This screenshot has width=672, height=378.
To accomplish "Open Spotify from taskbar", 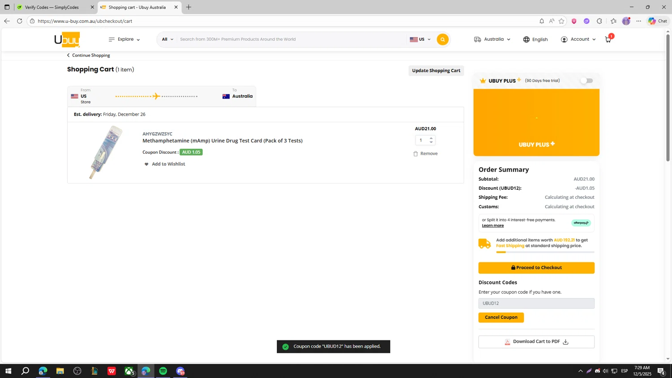I will click(163, 371).
